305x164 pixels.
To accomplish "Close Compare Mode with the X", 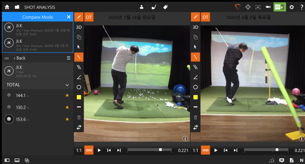I will click(x=69, y=17).
